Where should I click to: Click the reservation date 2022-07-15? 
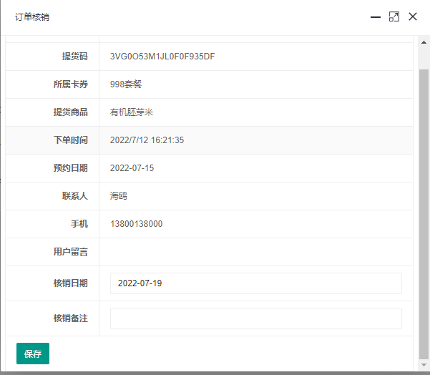[x=132, y=168]
